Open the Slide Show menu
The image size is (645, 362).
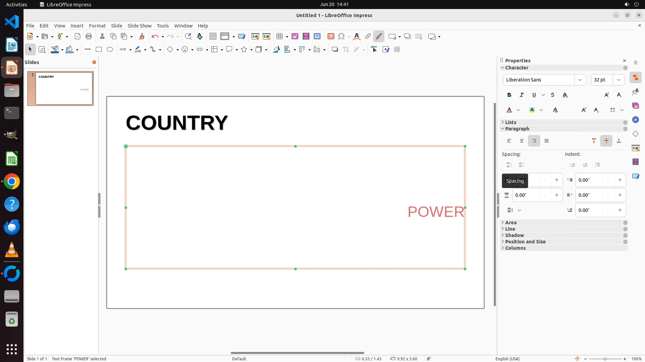point(139,25)
